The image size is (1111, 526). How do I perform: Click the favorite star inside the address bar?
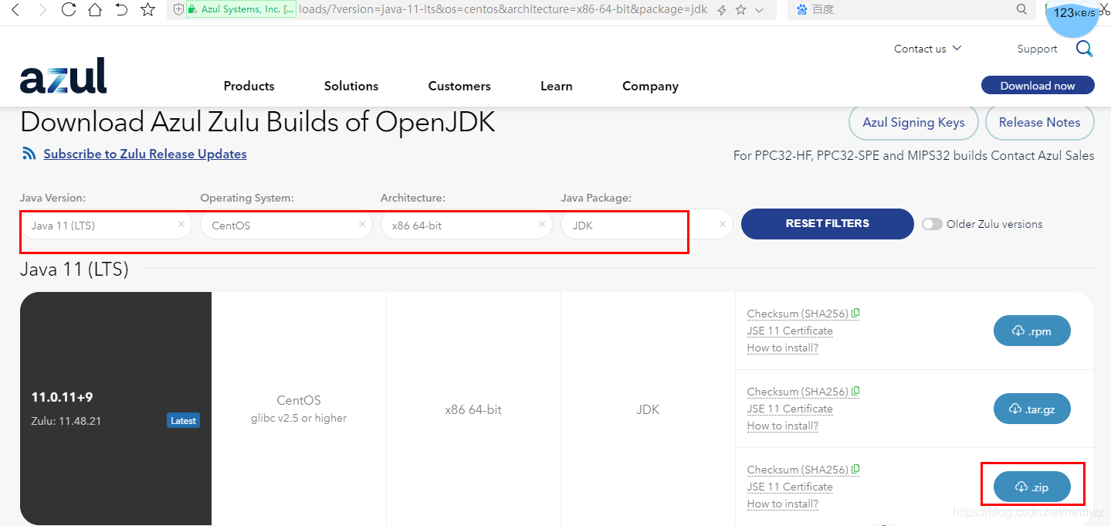point(740,10)
